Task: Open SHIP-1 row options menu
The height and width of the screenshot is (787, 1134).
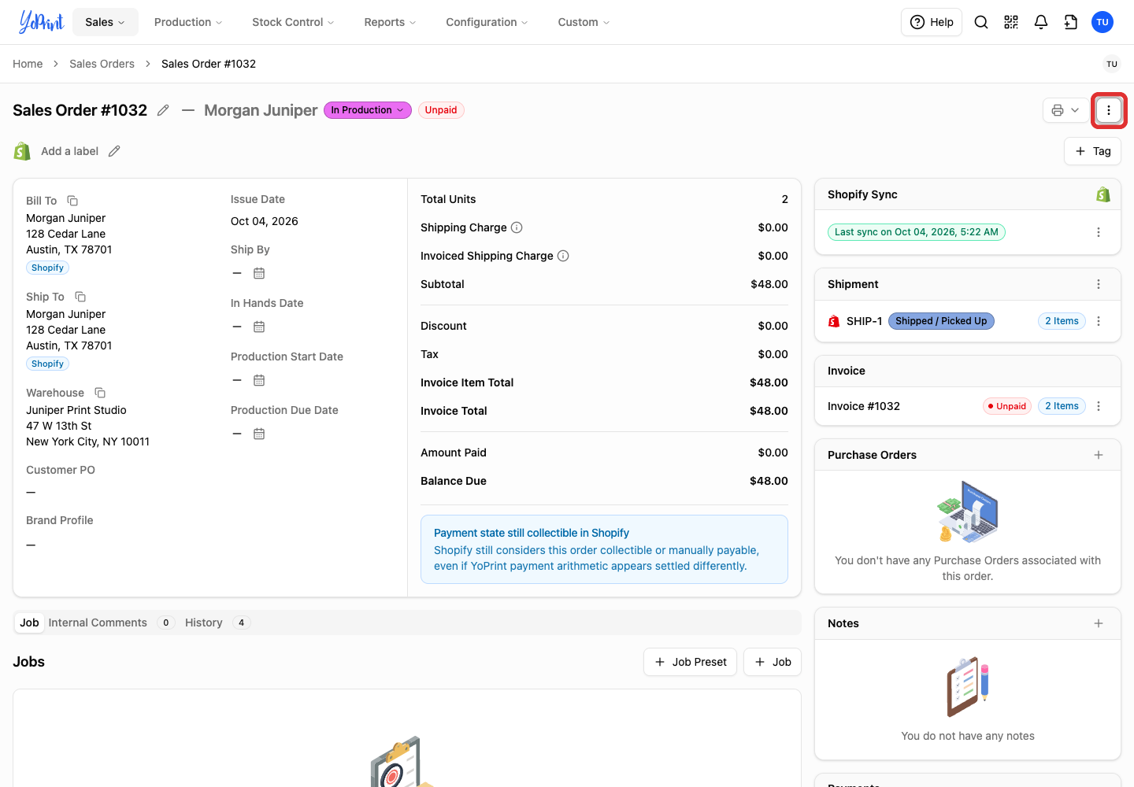Action: tap(1099, 321)
